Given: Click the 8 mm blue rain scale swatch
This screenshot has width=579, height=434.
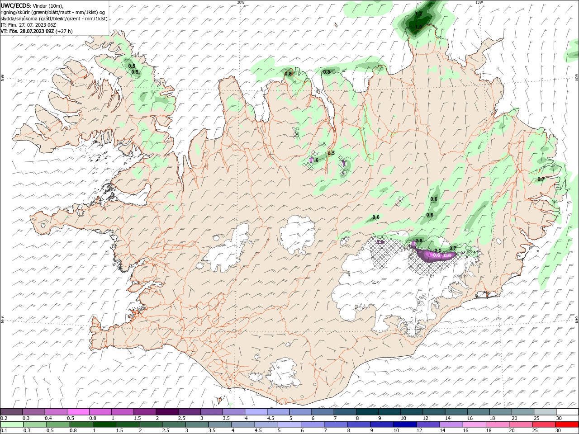Looking at the screenshot, I should [359, 425].
